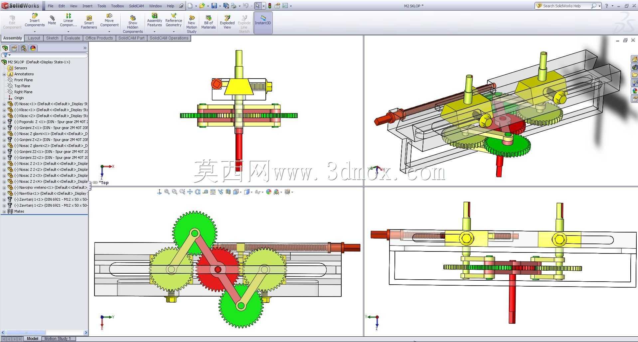This screenshot has width=638, height=342.
Task: Click the Section View icon
Action: click(228, 192)
